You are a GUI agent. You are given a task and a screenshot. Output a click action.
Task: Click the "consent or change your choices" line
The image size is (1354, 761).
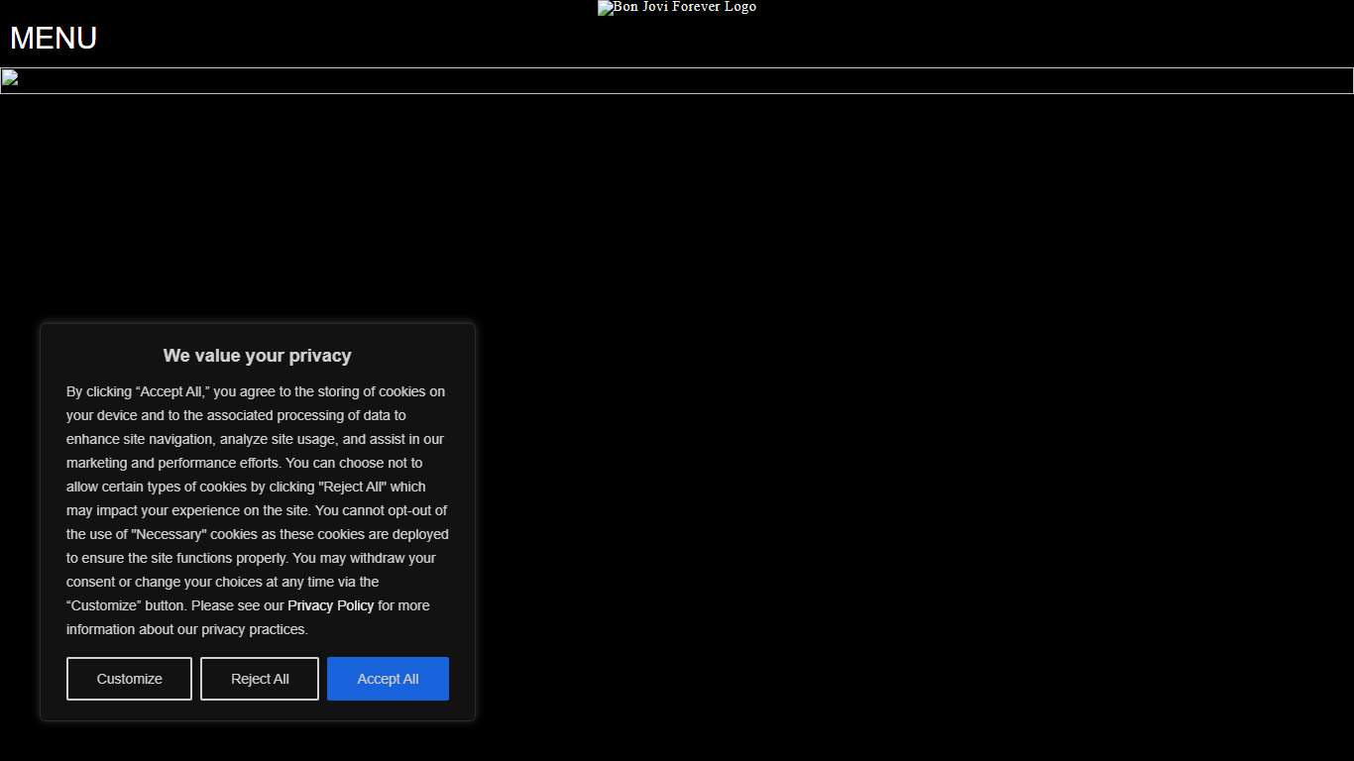tap(165, 582)
